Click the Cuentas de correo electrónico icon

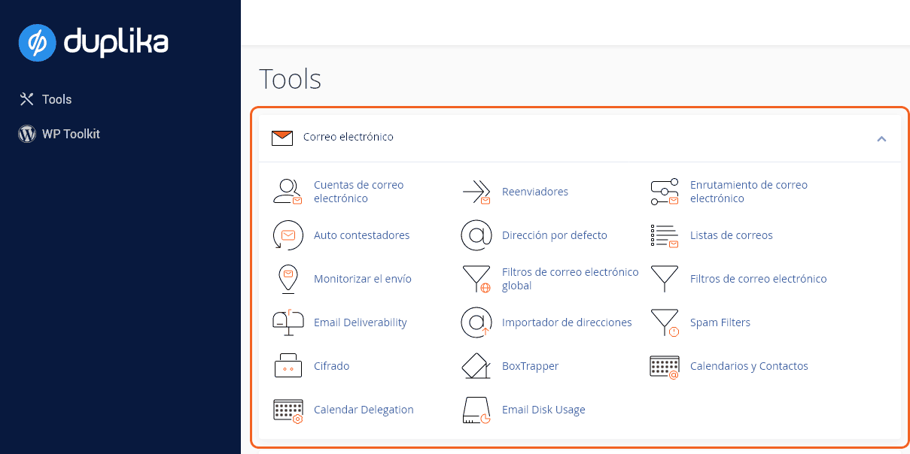tap(287, 192)
